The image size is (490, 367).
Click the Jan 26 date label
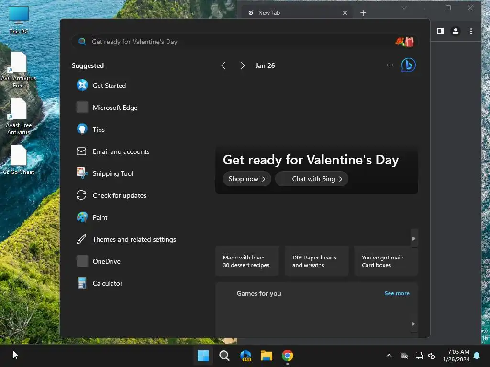point(265,65)
